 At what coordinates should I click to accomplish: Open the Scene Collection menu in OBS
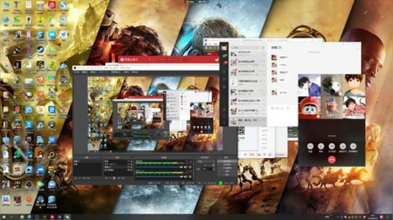(116, 72)
